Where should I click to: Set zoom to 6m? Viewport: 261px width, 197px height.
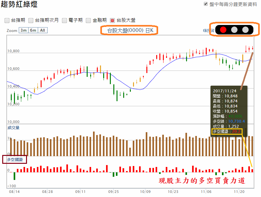tap(33, 30)
